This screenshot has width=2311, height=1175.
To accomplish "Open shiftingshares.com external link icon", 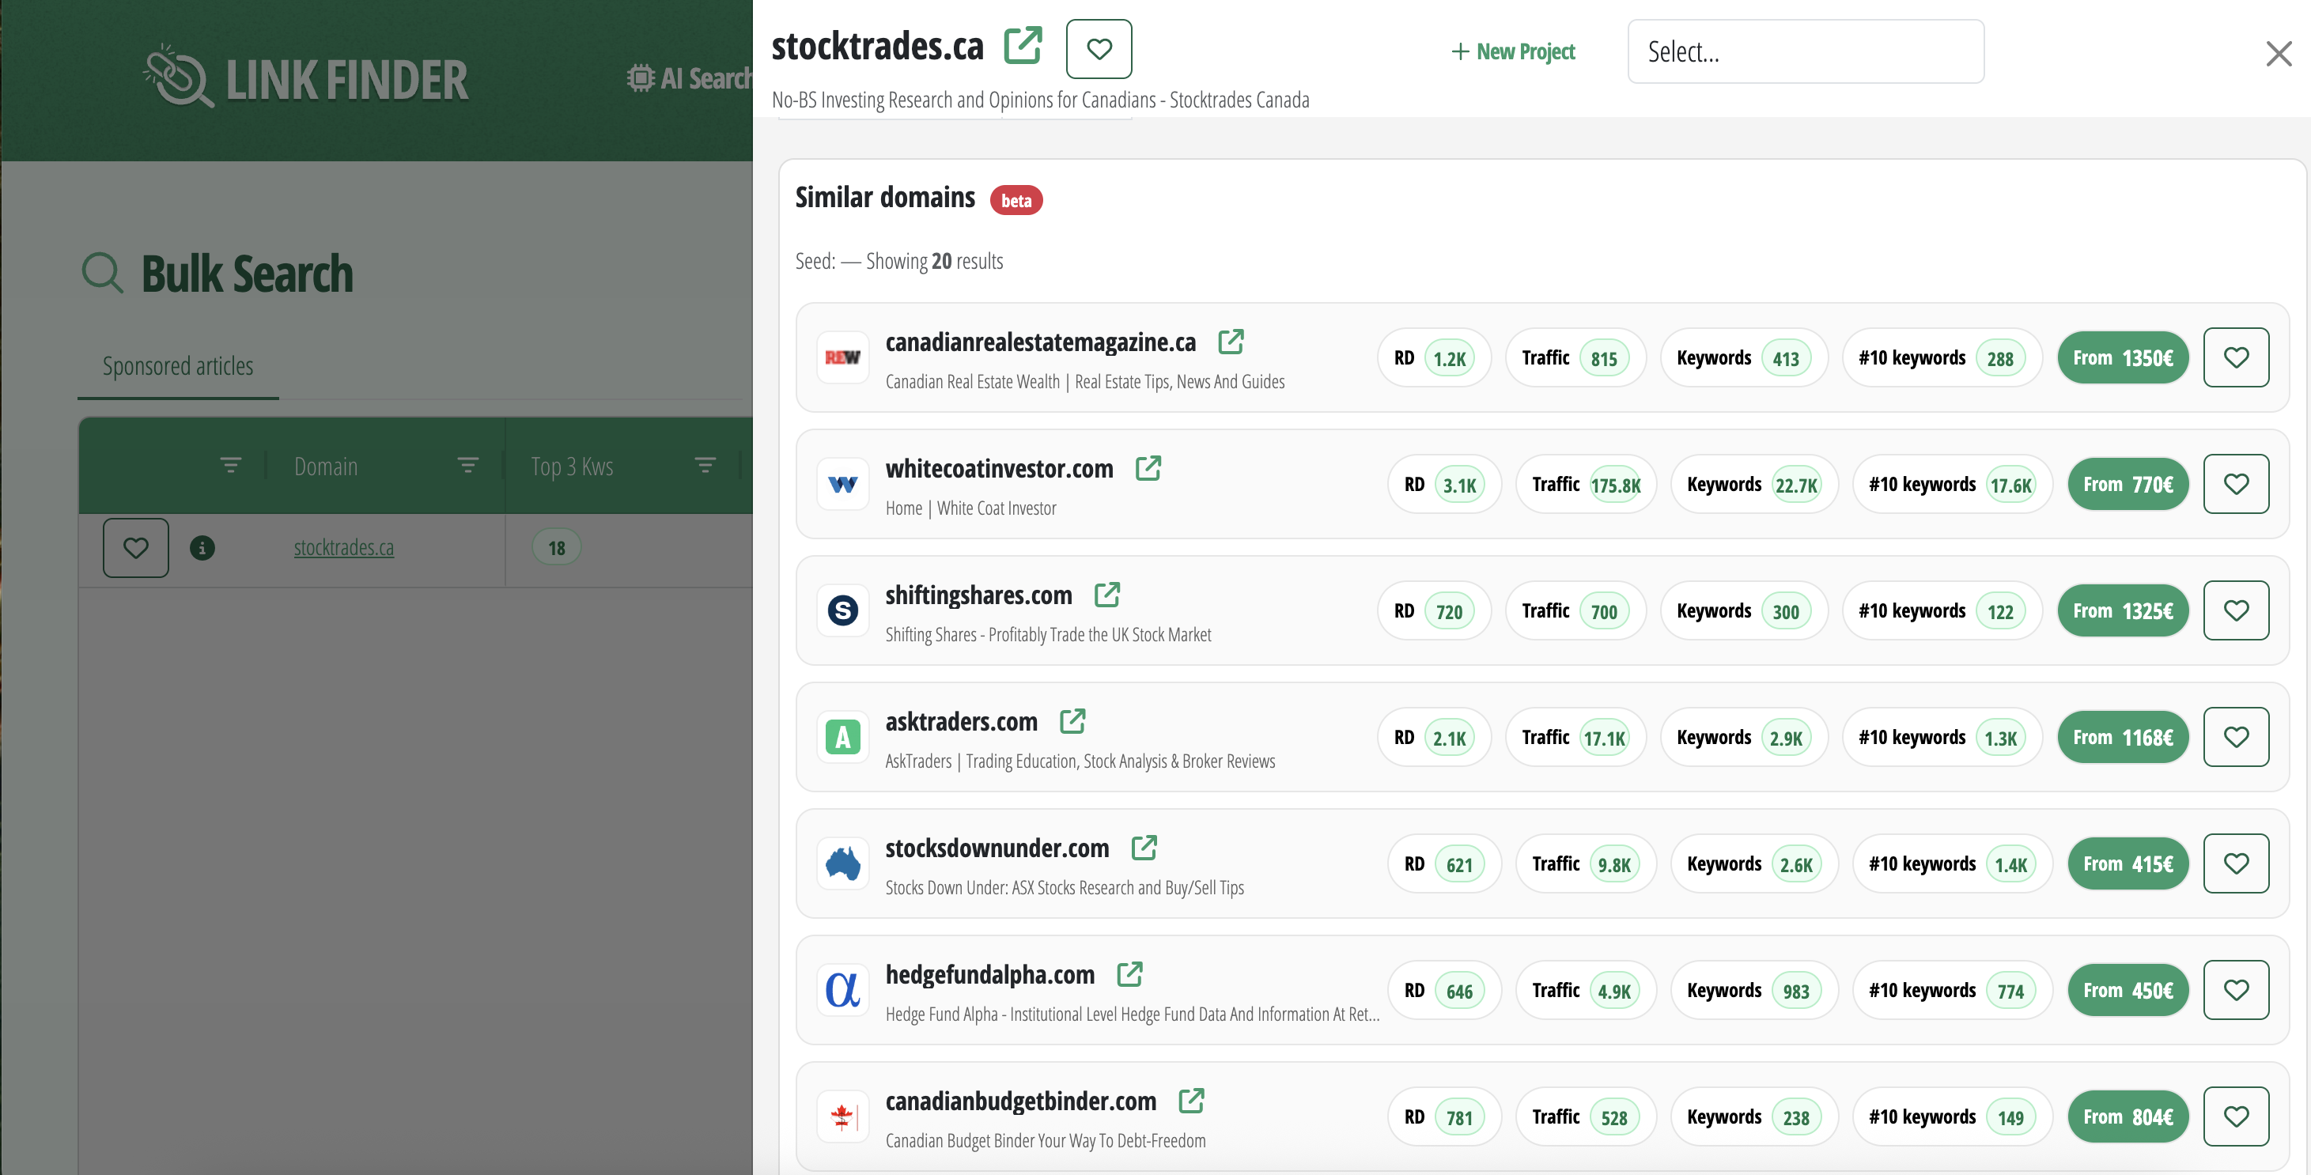I will pyautogui.click(x=1107, y=594).
